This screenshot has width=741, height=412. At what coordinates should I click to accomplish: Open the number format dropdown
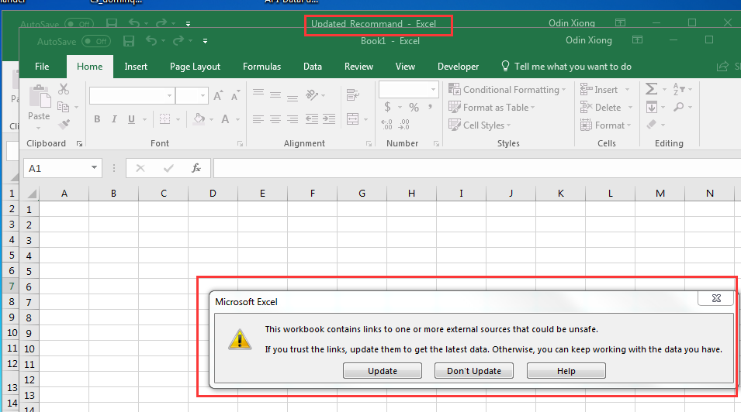coord(433,89)
